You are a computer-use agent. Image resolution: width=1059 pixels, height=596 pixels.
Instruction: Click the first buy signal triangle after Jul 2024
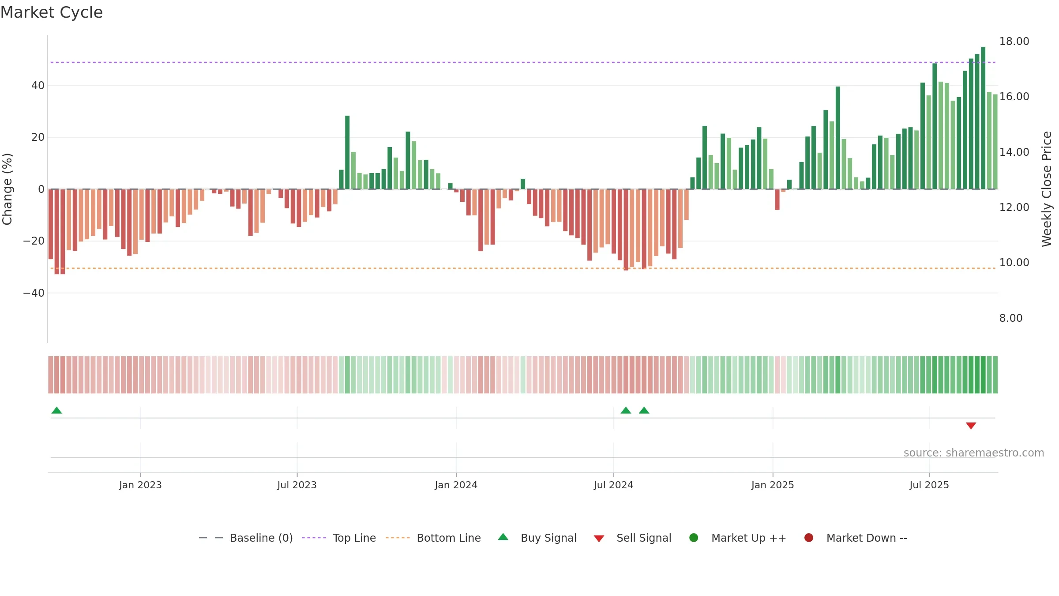point(626,410)
